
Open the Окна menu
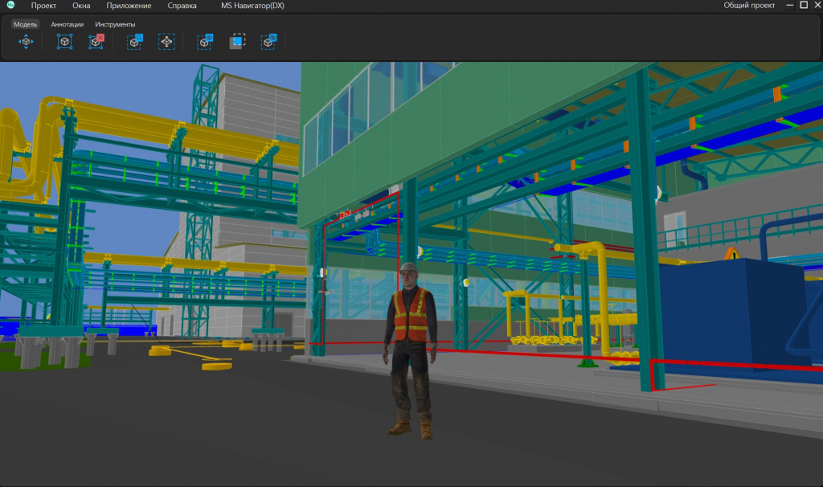point(81,6)
